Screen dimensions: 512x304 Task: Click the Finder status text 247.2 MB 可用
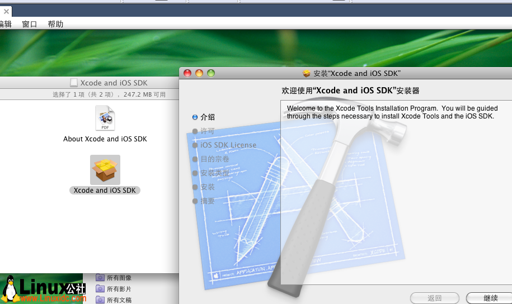tap(145, 94)
